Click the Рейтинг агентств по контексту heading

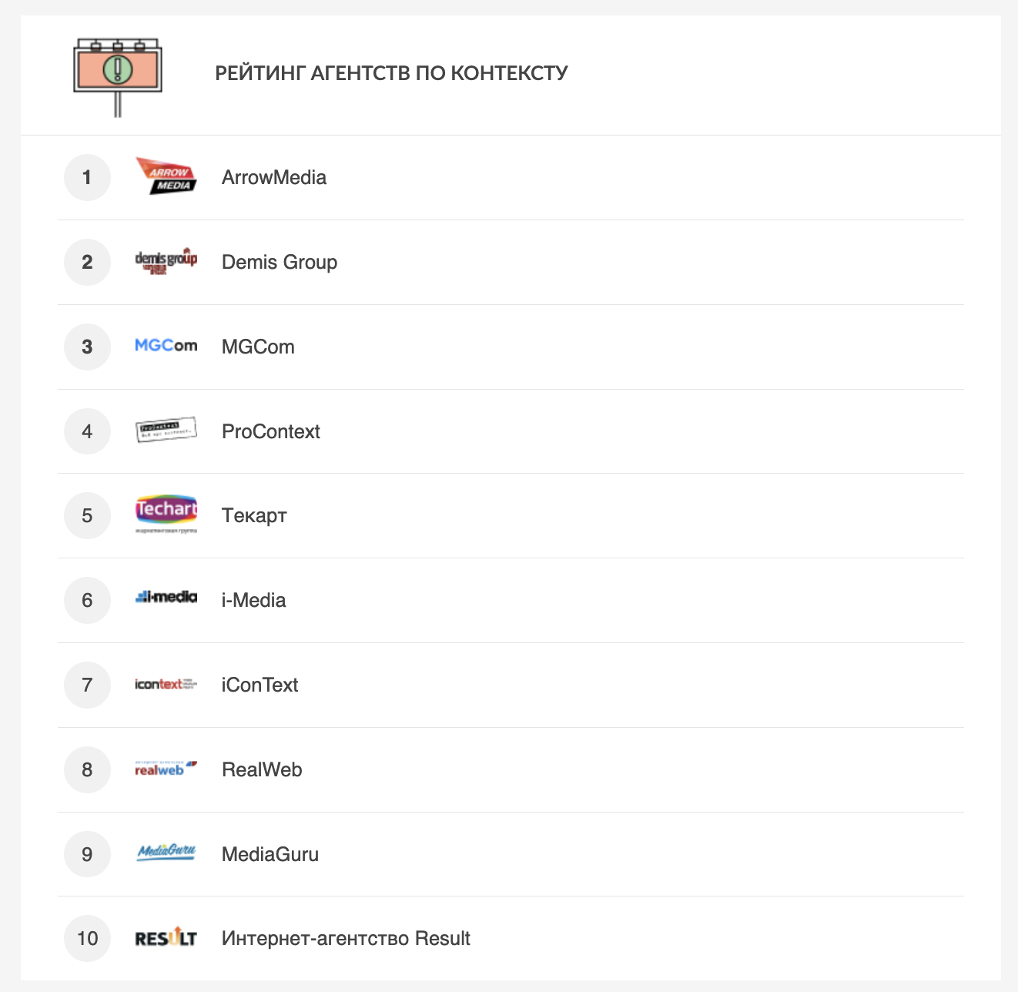click(391, 74)
